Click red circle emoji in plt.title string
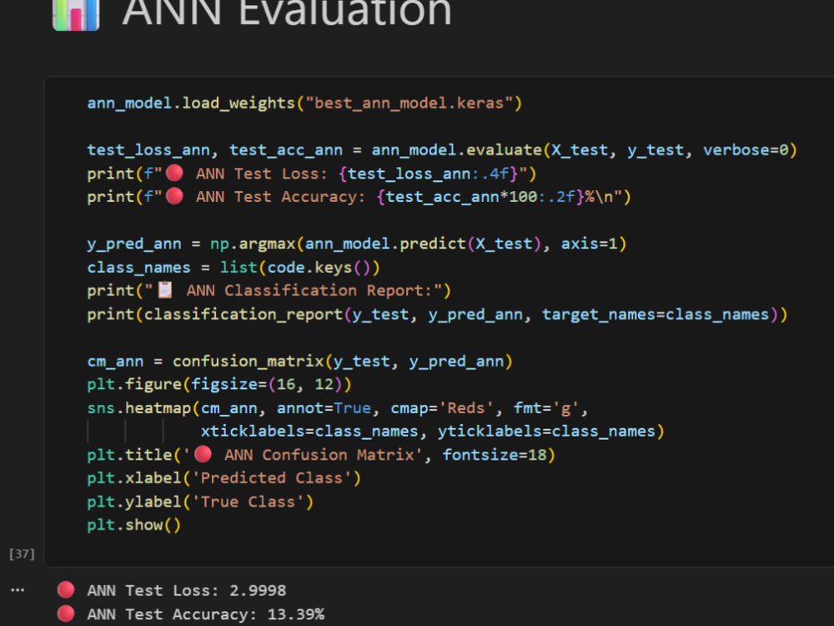Image resolution: width=834 pixels, height=626 pixels. pos(203,454)
